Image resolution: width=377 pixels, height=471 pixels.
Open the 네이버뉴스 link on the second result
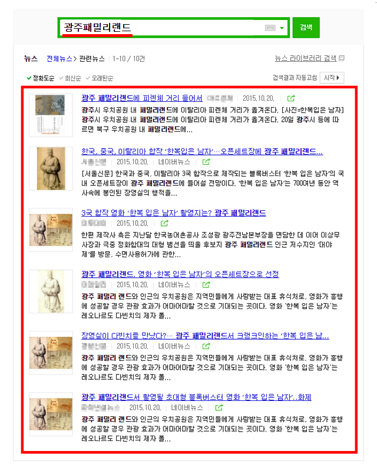click(x=174, y=162)
